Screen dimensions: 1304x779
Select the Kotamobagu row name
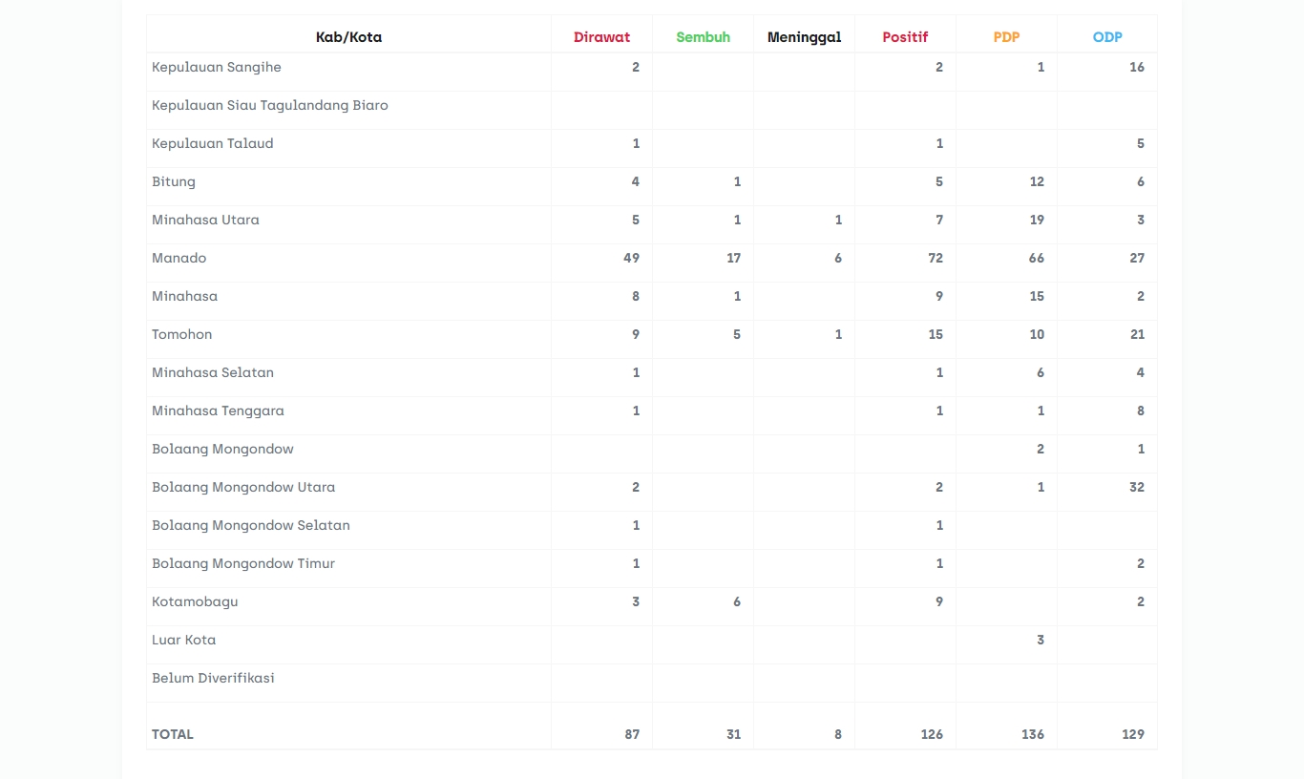(x=195, y=602)
